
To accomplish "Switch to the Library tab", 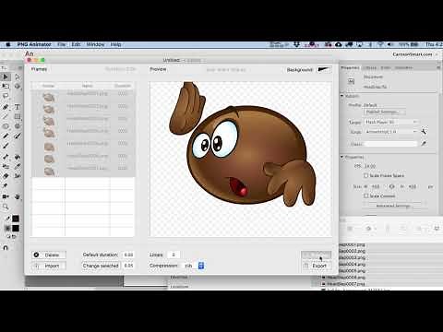I will (369, 67).
